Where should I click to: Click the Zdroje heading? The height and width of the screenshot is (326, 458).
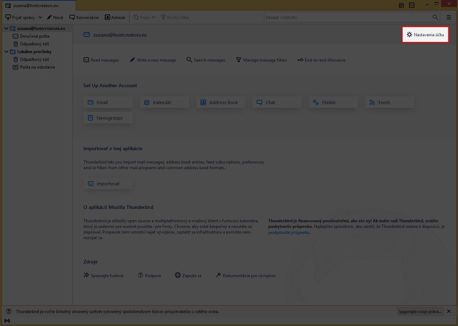(91, 262)
